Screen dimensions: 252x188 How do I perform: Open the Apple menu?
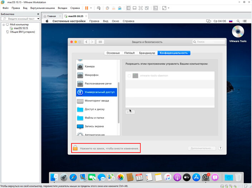[x=47, y=21]
